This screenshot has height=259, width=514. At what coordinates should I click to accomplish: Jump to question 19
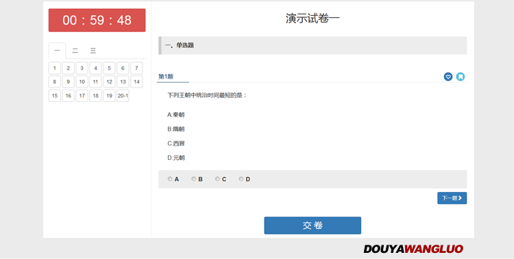pyautogui.click(x=109, y=96)
